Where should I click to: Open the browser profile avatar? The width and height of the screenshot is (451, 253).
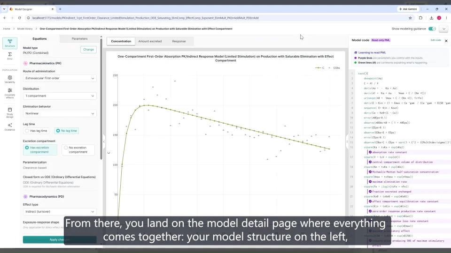click(439, 18)
